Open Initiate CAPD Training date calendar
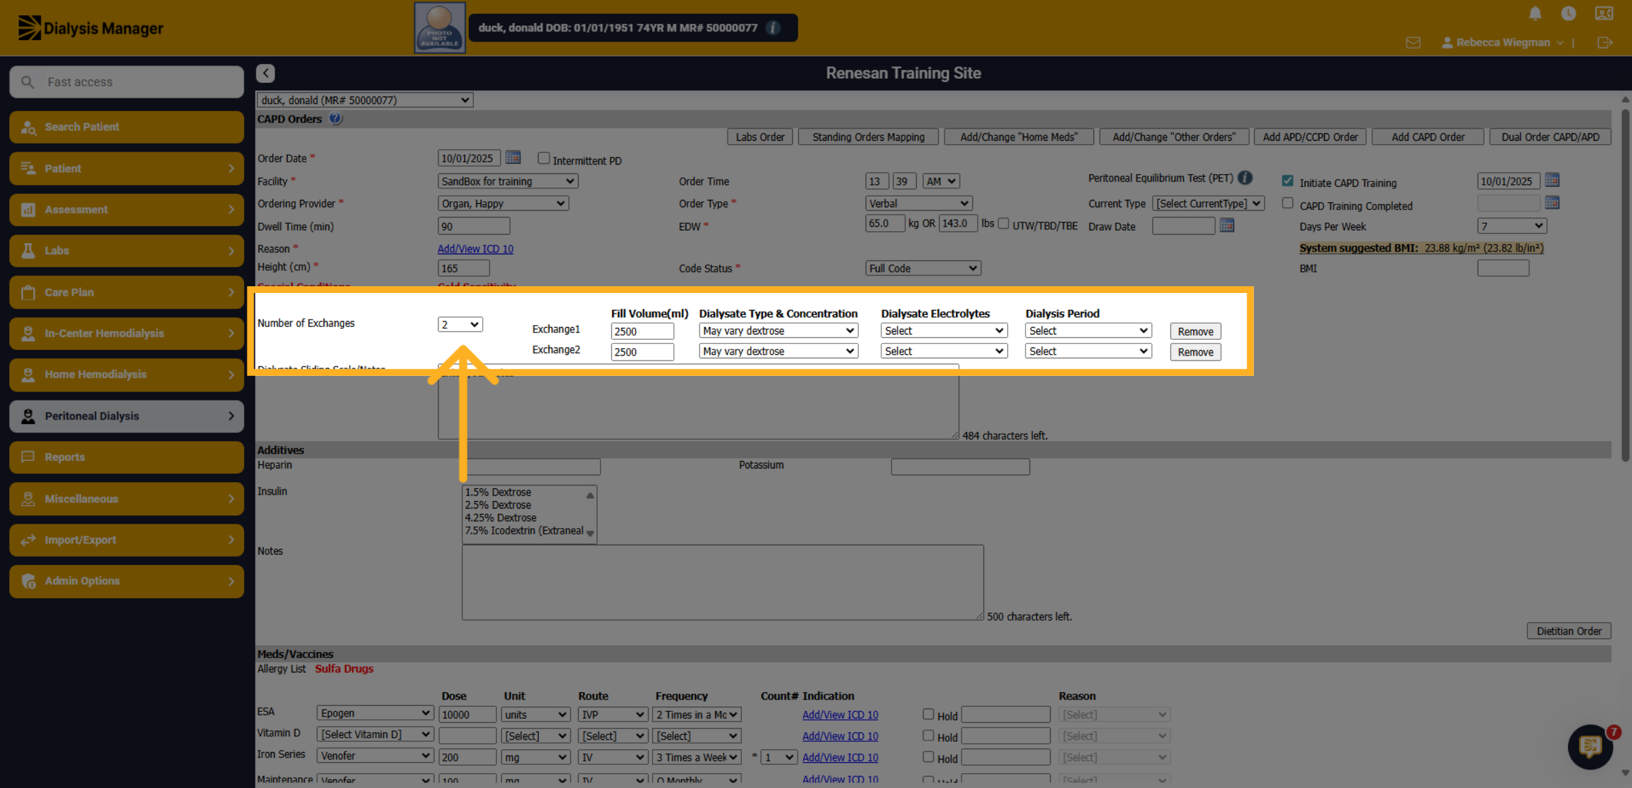Image resolution: width=1632 pixels, height=788 pixels. coord(1552,180)
